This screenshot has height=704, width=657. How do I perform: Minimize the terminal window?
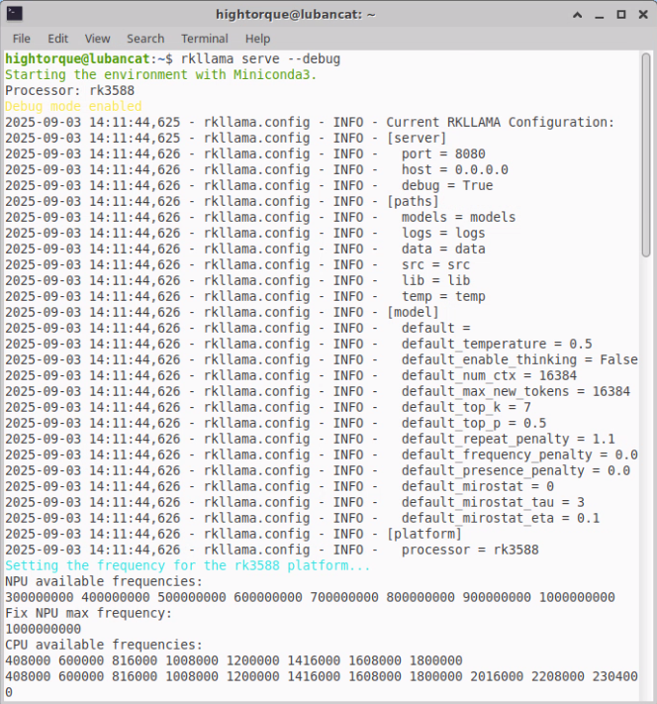pos(599,15)
